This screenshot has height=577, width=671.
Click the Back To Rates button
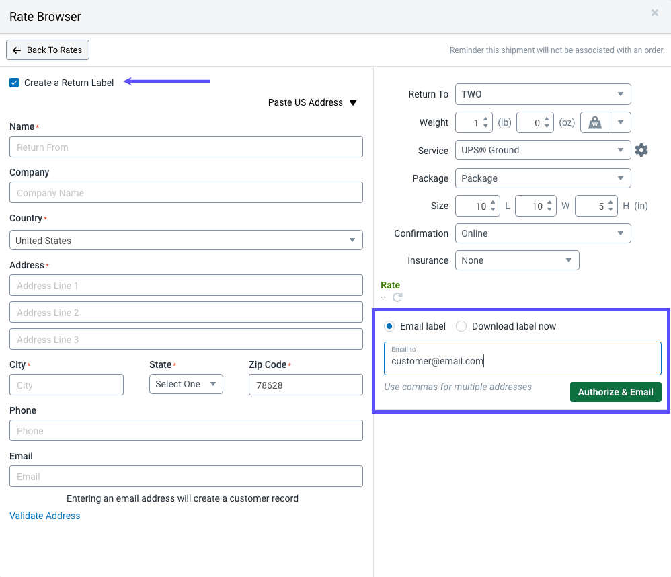(47, 50)
